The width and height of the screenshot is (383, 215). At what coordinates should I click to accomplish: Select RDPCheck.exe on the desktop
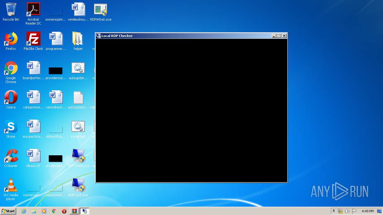pos(78,158)
